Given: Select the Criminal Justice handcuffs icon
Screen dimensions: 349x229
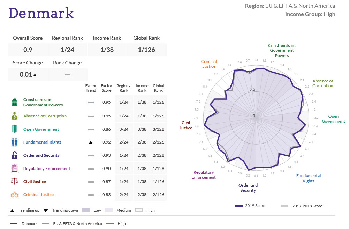Looking at the screenshot, I should [14, 195].
